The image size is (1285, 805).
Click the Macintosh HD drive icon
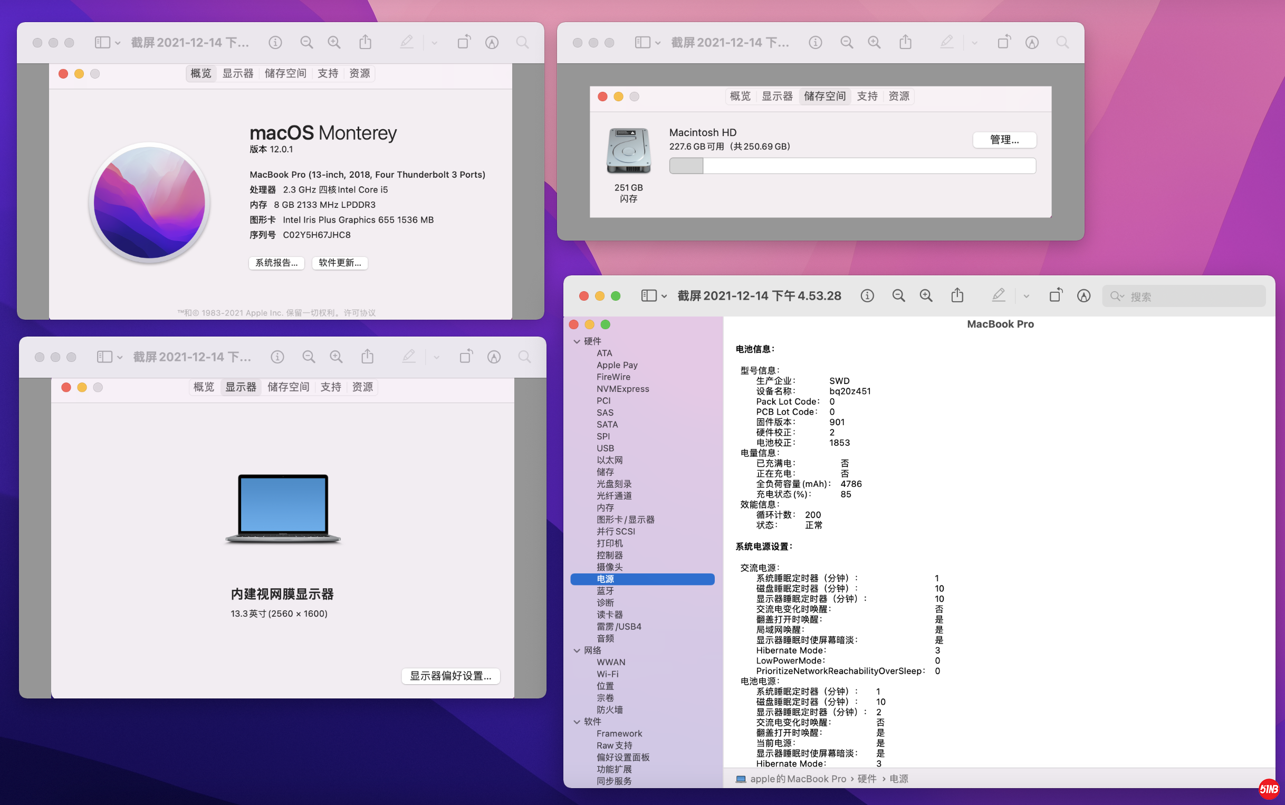point(629,151)
